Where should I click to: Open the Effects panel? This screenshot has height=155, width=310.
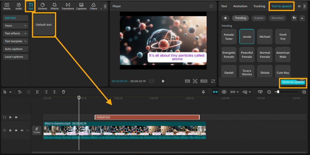tap(54, 6)
